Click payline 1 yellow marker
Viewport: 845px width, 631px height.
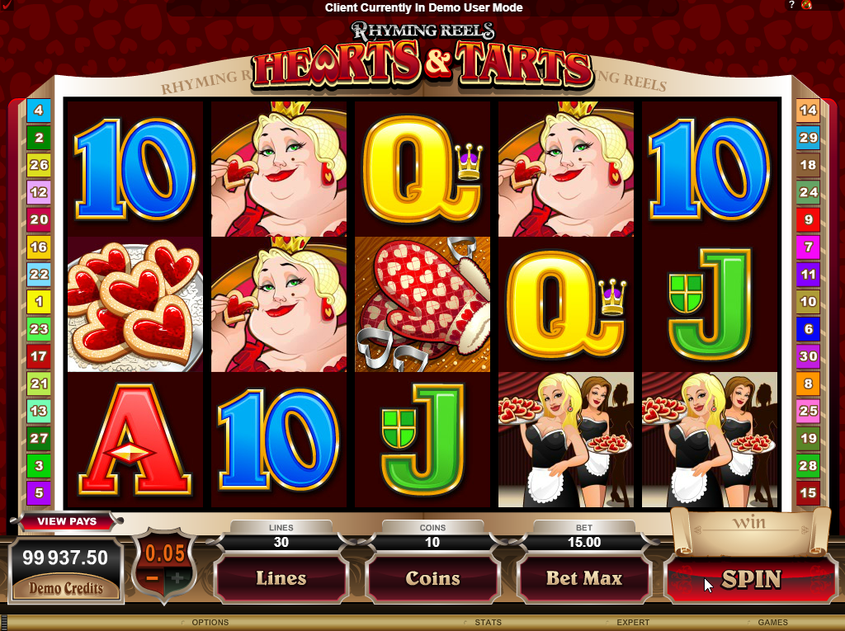click(39, 301)
